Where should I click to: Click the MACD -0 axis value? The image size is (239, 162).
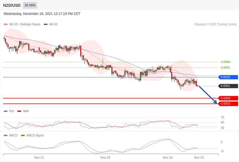[x=222, y=151]
